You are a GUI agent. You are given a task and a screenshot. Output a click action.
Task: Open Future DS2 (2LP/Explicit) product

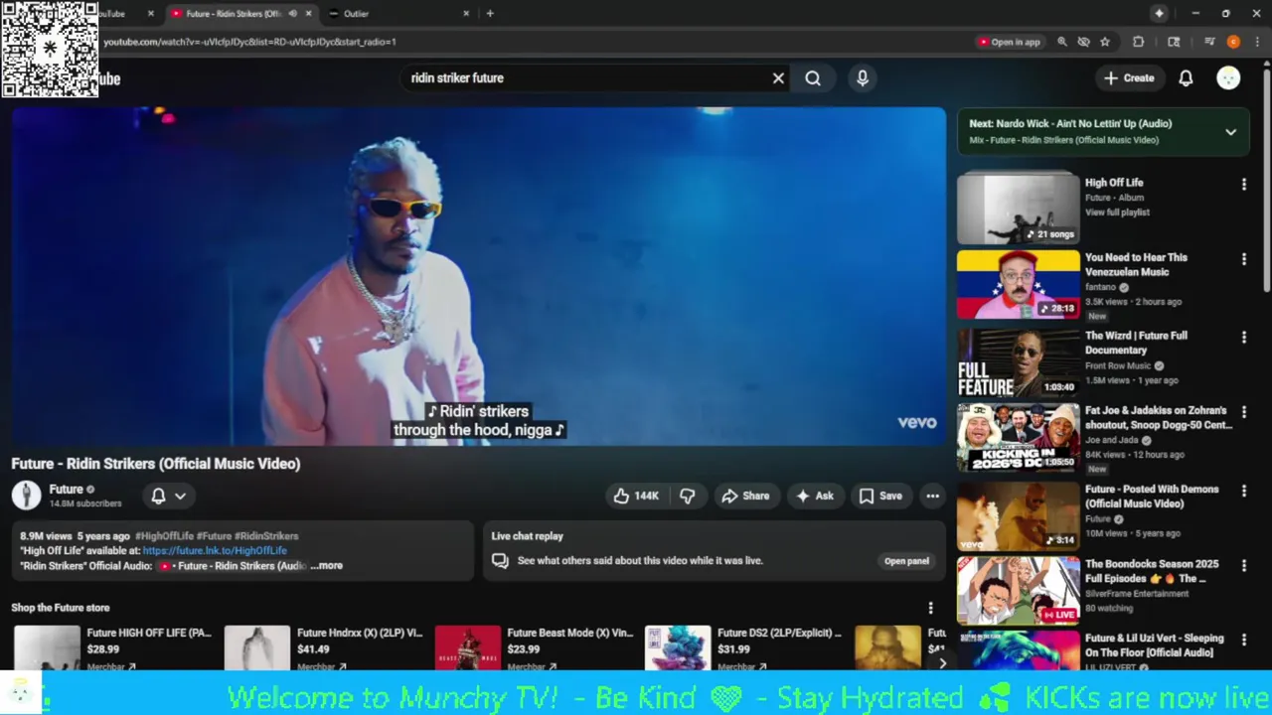point(744,647)
